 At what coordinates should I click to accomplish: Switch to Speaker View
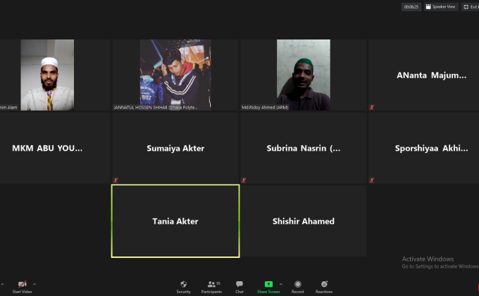pos(441,7)
